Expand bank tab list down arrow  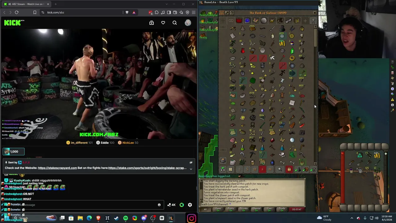[223, 150]
